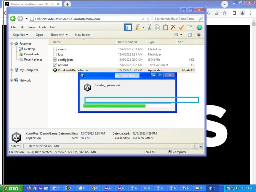
Task: Click the folder options checkbox icon
Action: click(x=138, y=27)
